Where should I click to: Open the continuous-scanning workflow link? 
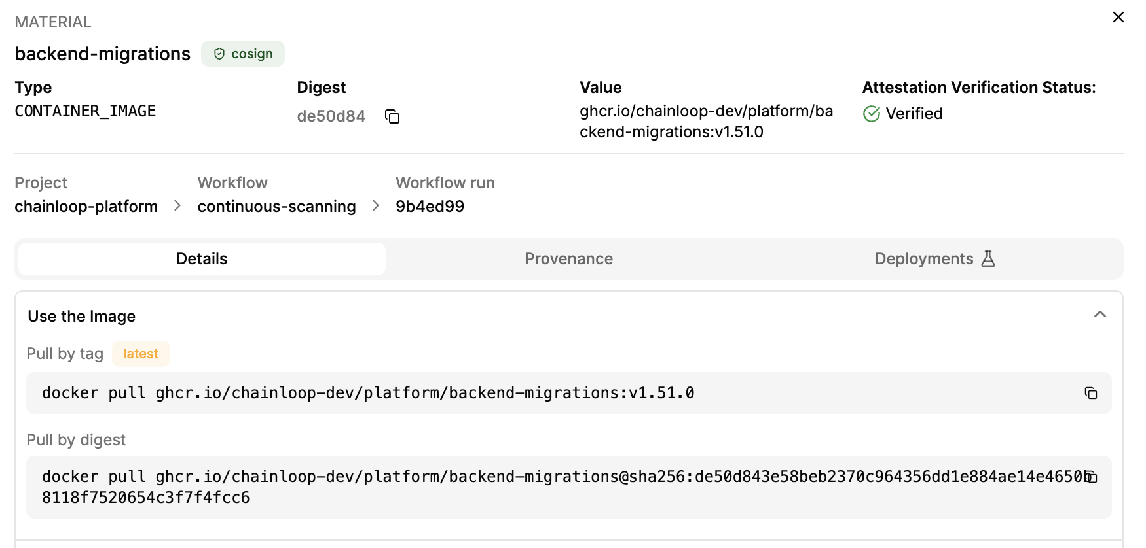[276, 207]
